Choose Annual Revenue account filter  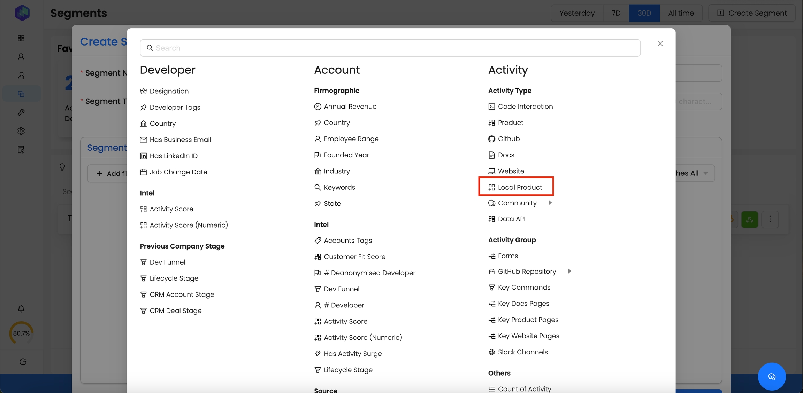tap(350, 107)
